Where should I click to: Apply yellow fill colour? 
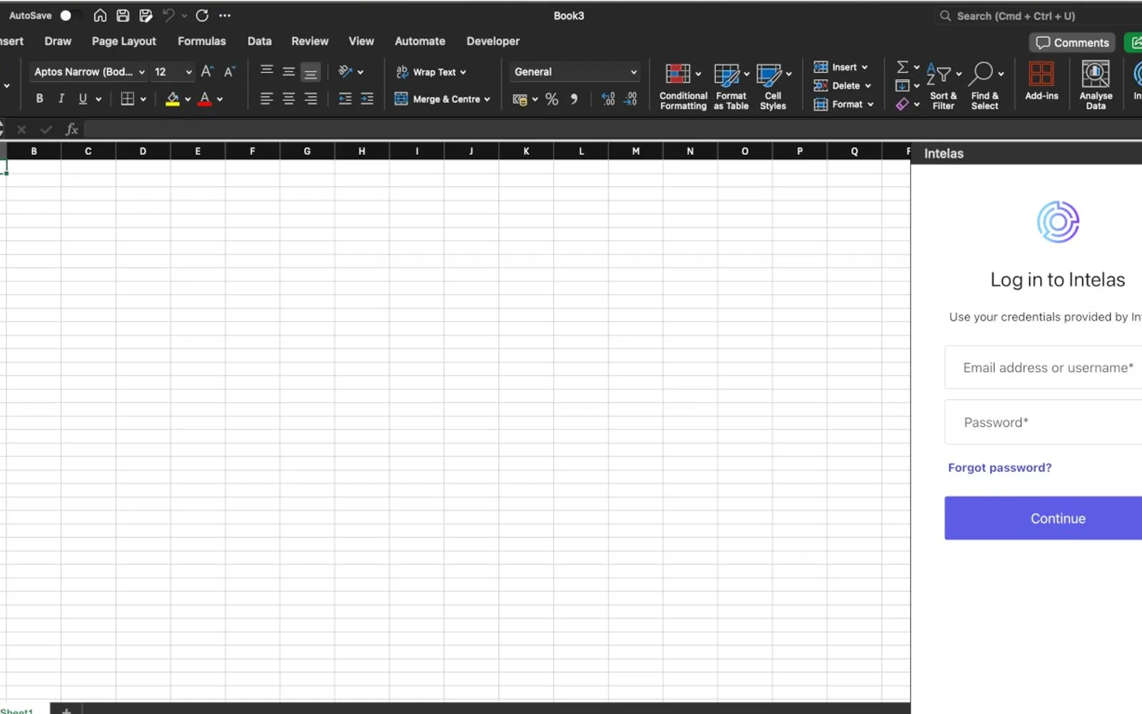[x=172, y=99]
